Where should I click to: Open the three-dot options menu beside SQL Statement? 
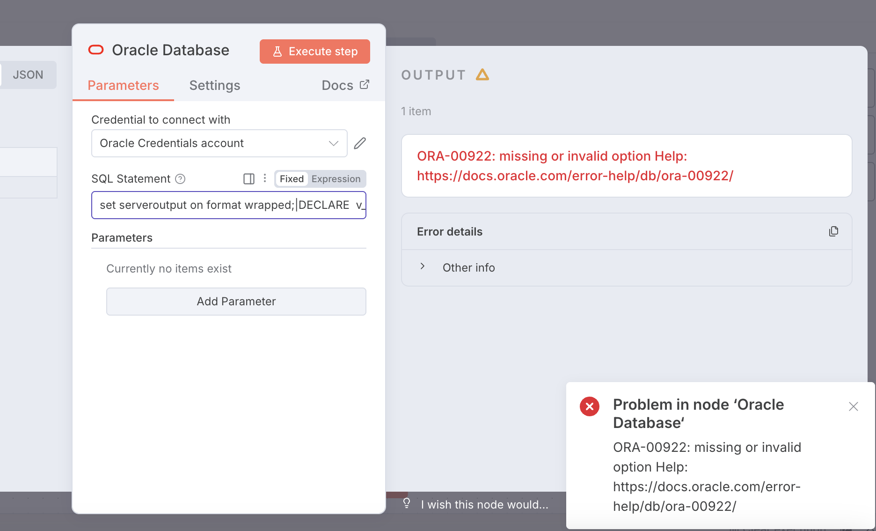265,178
